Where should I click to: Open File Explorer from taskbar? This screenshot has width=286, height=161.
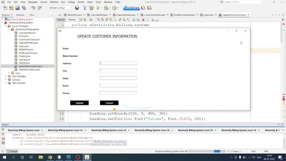point(41,157)
